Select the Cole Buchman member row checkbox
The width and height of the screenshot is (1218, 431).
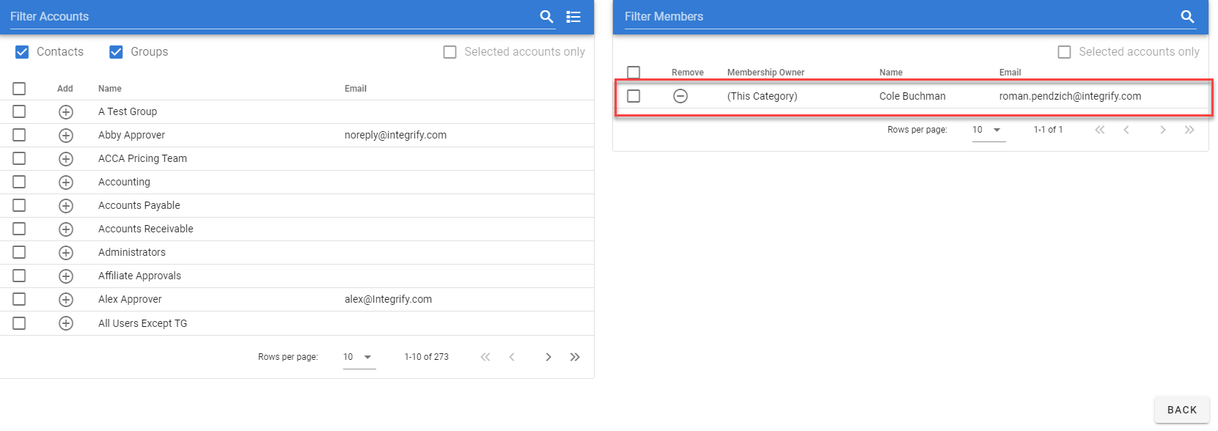coord(634,96)
